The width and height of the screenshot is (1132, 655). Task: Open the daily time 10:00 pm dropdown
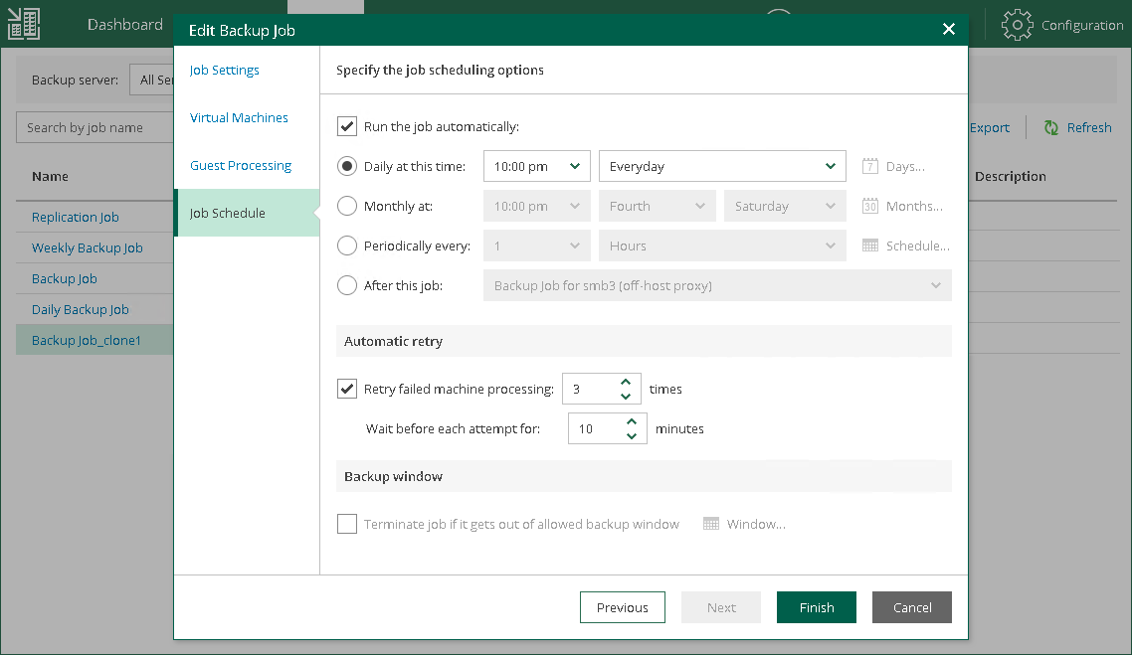pyautogui.click(x=536, y=166)
